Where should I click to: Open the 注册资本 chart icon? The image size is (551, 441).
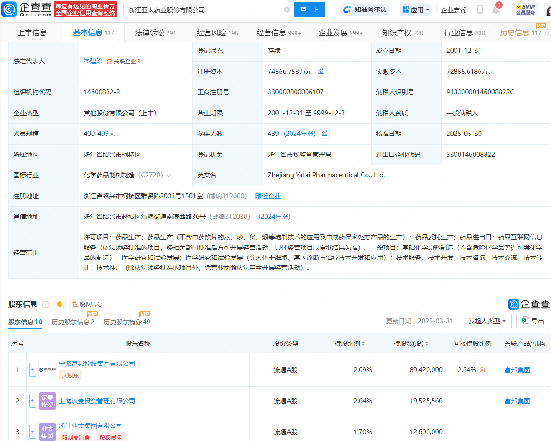point(321,72)
